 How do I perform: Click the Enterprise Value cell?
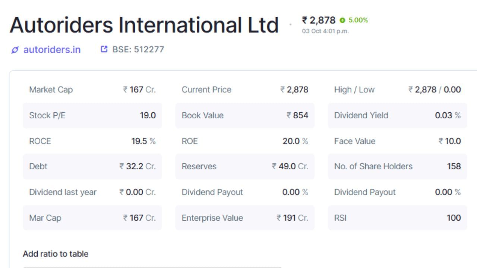click(x=244, y=218)
